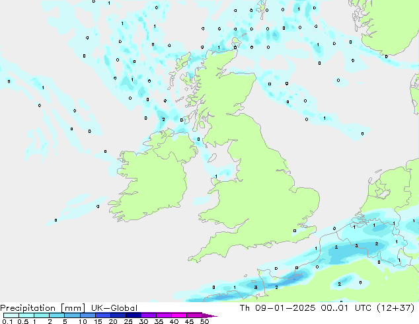Click the '50' legend scale label
Image resolution: width=419 pixels, height=324 pixels.
tap(204, 321)
